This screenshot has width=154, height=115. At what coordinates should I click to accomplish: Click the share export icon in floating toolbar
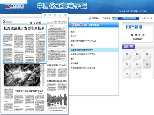point(60,15)
